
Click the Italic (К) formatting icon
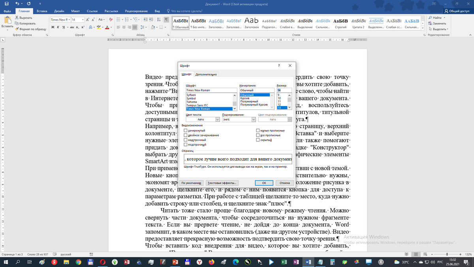click(58, 27)
